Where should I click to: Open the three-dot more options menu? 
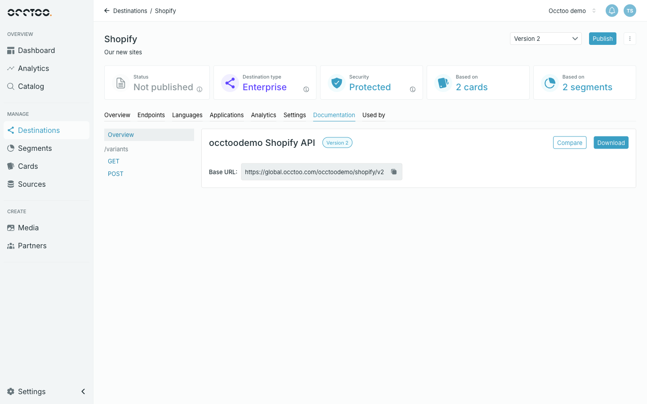point(630,39)
